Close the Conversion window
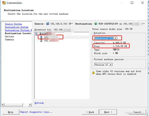Viewport: 149px width, 116px height. (143, 3)
